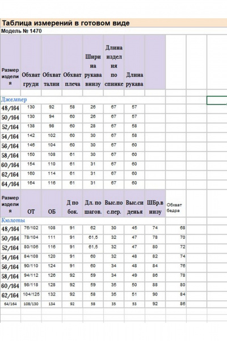The height and width of the screenshot is (341, 227).
Task: Select culottes value 104/125 for size 62/164
Action: click(x=31, y=296)
